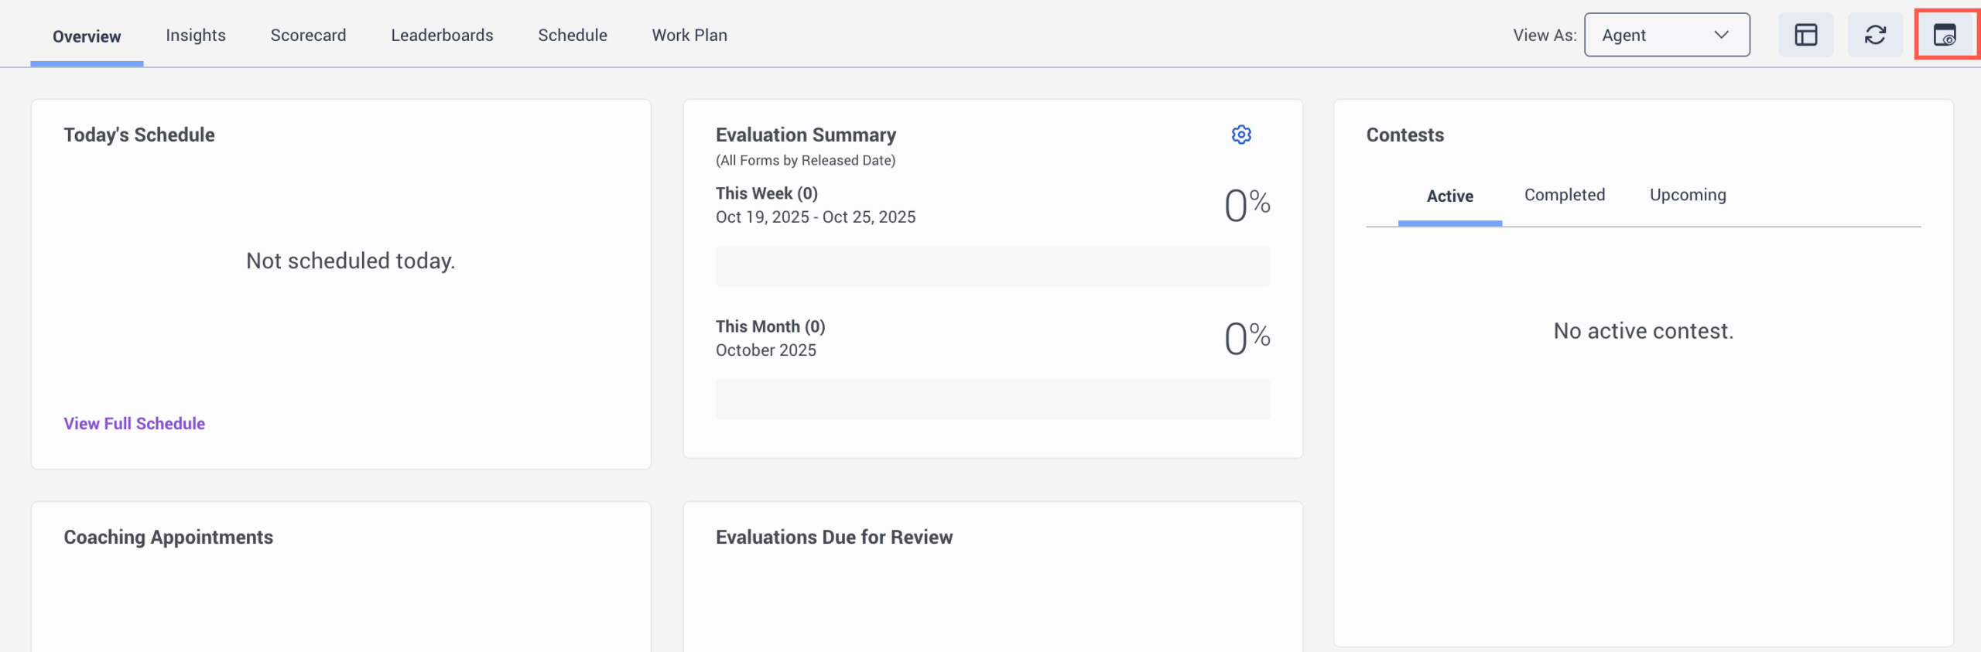Open the Work Plan tab

(x=689, y=36)
